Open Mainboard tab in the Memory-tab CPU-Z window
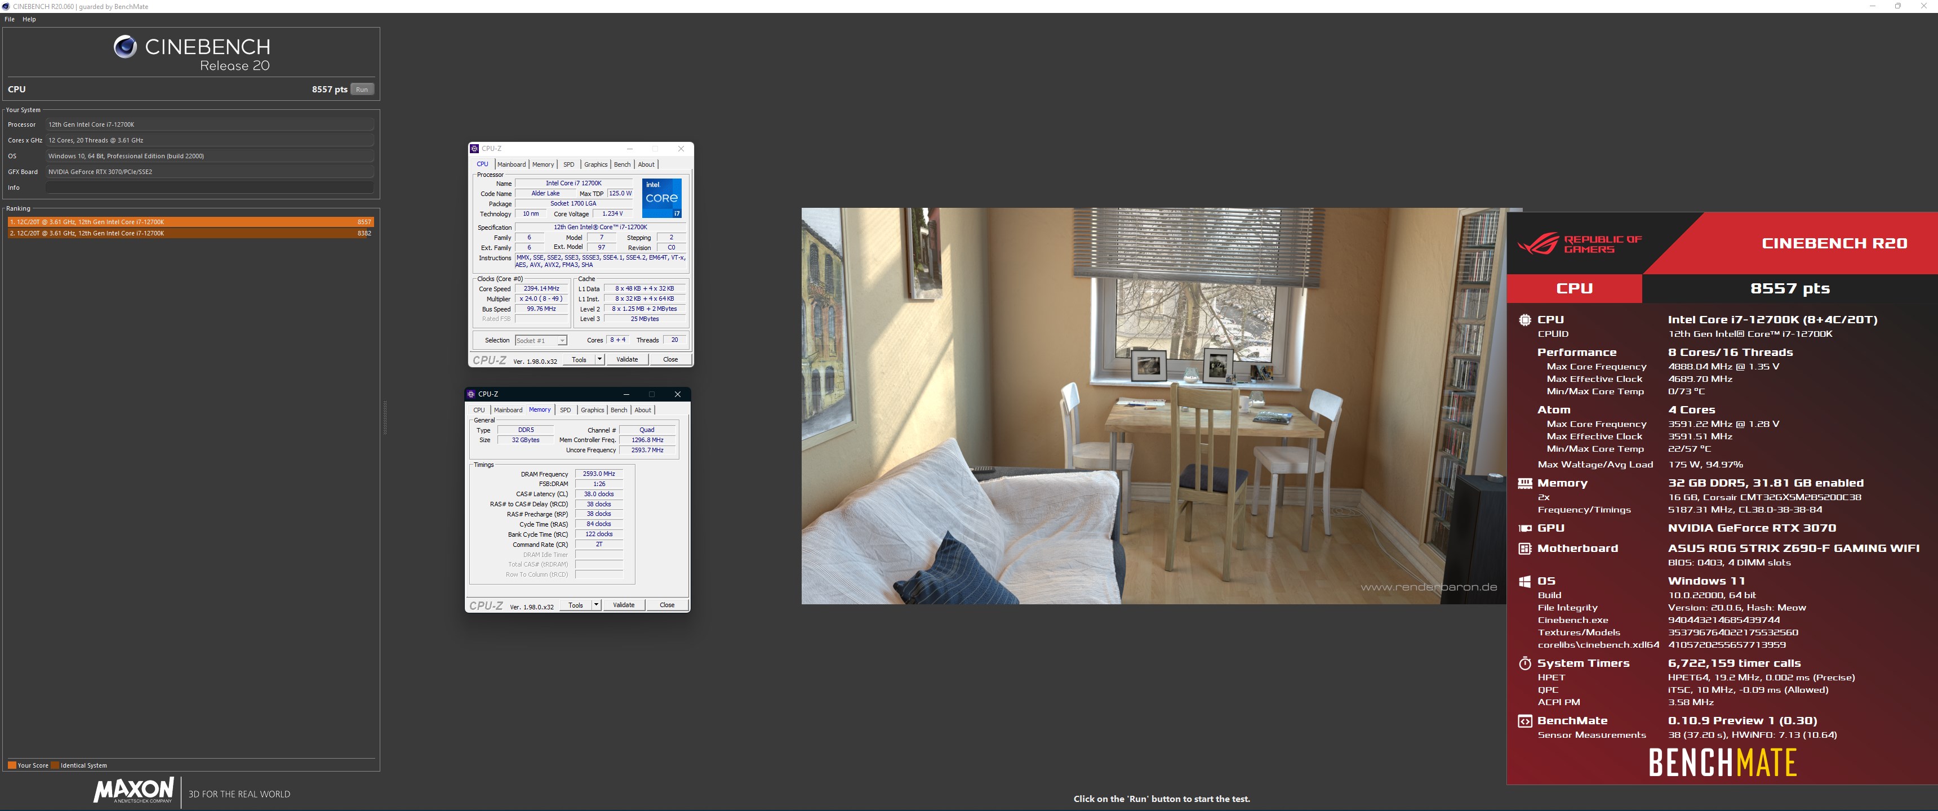 point(509,410)
